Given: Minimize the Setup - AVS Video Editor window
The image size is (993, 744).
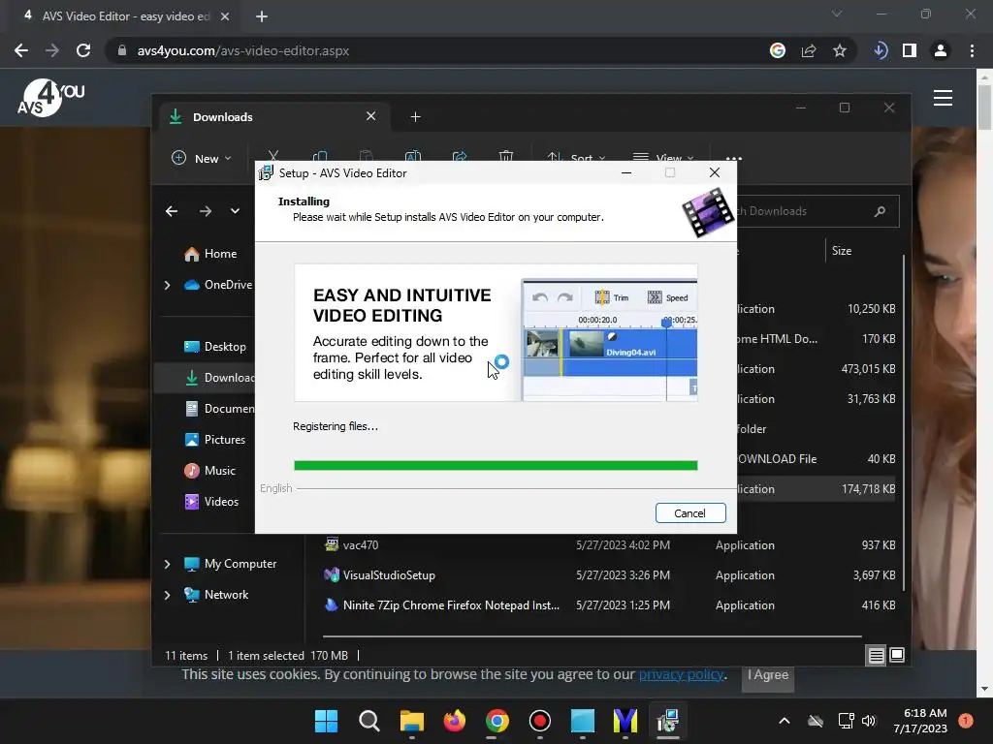Looking at the screenshot, I should [x=626, y=172].
